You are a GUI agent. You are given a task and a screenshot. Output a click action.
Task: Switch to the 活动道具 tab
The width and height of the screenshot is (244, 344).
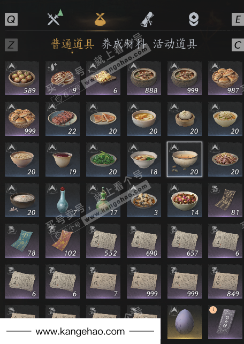pyautogui.click(x=175, y=44)
